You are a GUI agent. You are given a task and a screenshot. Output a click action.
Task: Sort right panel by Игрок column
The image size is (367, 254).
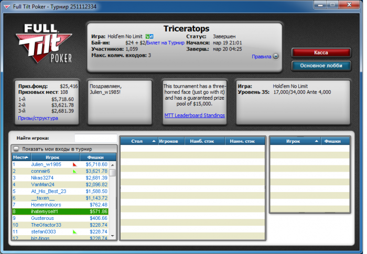pyautogui.click(x=296, y=141)
